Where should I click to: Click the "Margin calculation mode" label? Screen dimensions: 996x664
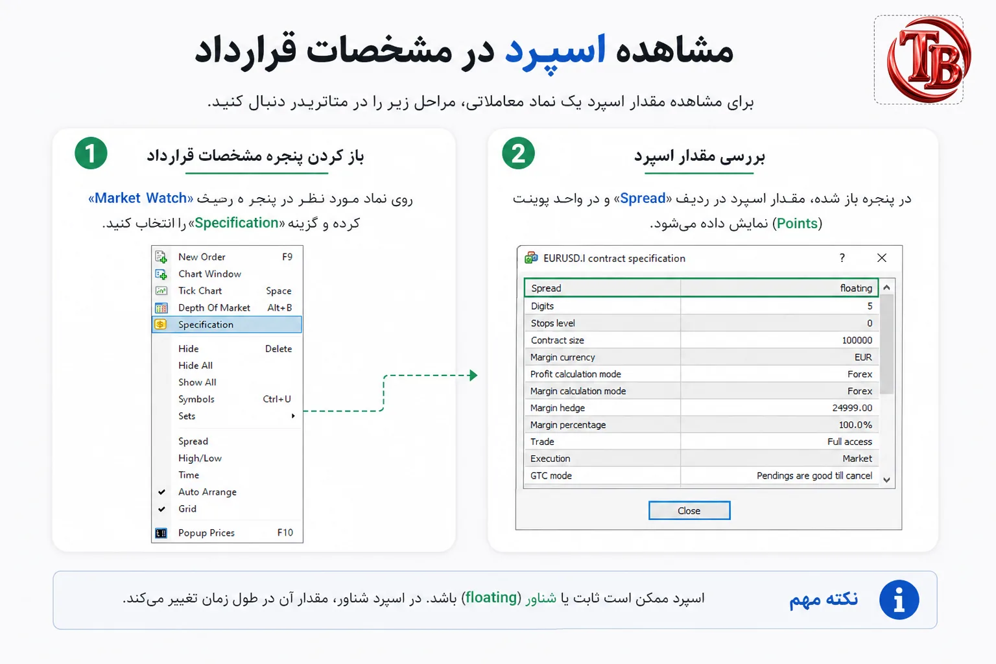tap(578, 391)
